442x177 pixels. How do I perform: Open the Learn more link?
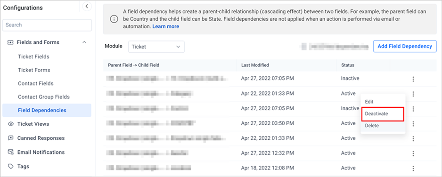coord(166,26)
